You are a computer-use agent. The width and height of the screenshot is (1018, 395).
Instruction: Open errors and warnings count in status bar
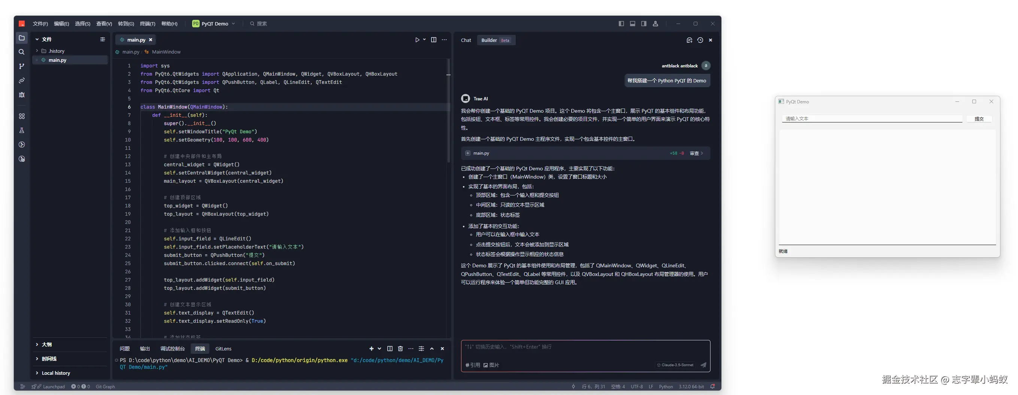click(80, 387)
